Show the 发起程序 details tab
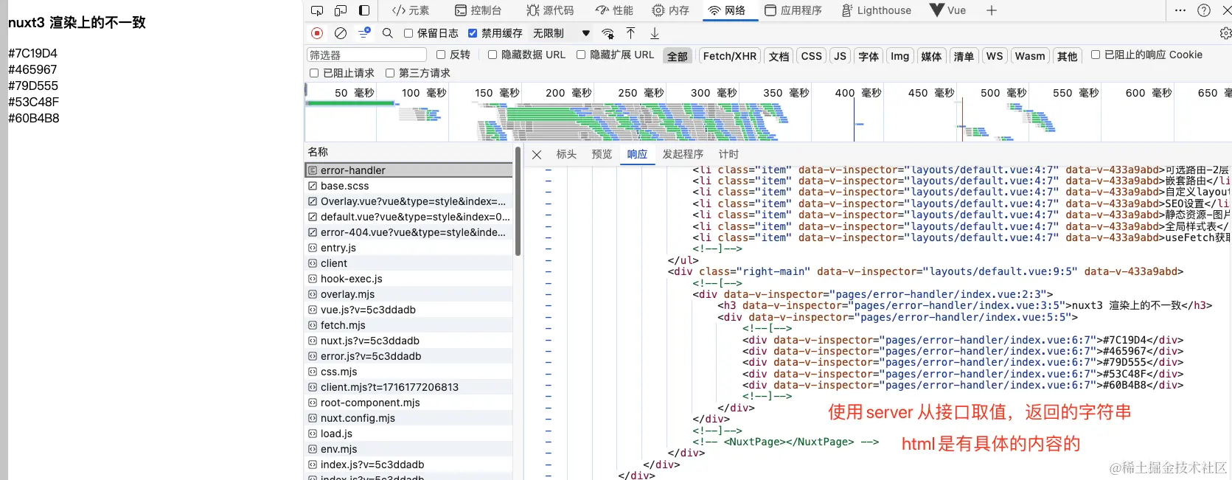The width and height of the screenshot is (1232, 480). pos(683,154)
